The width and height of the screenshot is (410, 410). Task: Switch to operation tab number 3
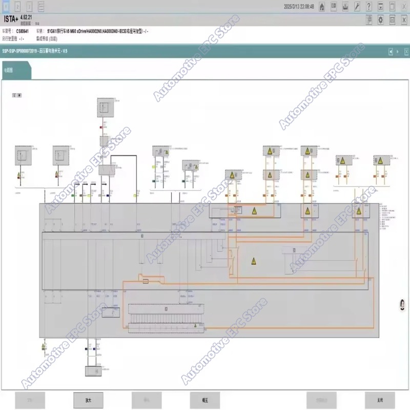29,7
